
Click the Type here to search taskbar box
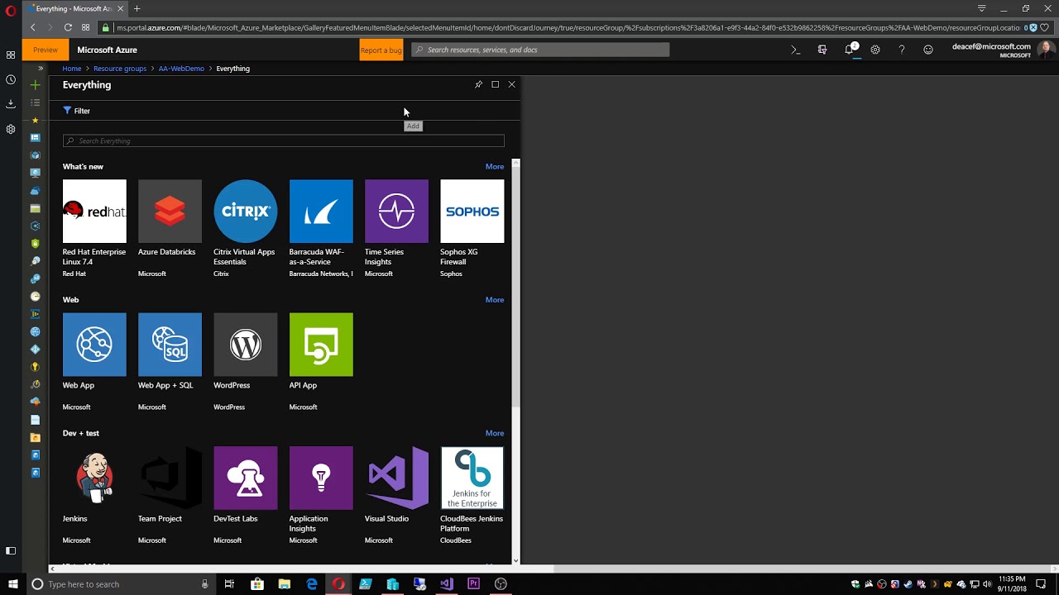(x=121, y=584)
